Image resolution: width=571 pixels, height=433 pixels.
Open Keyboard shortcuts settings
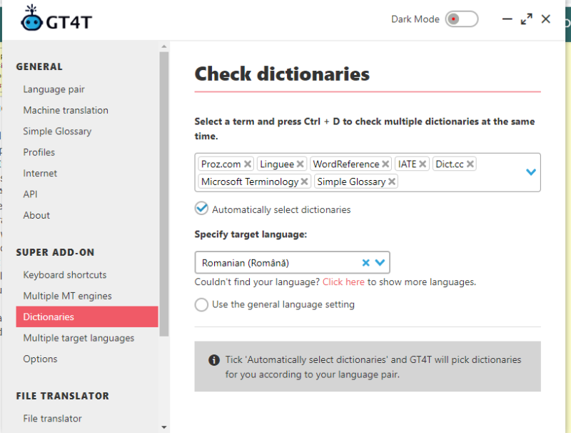click(65, 275)
